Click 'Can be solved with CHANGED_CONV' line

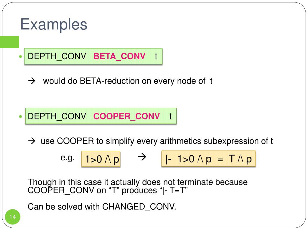click(102, 207)
